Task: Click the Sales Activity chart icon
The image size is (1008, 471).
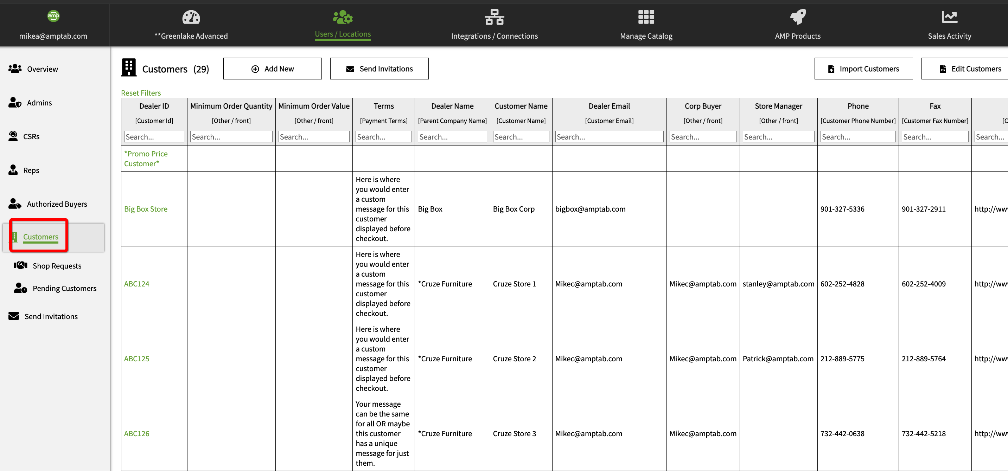Action: [949, 17]
